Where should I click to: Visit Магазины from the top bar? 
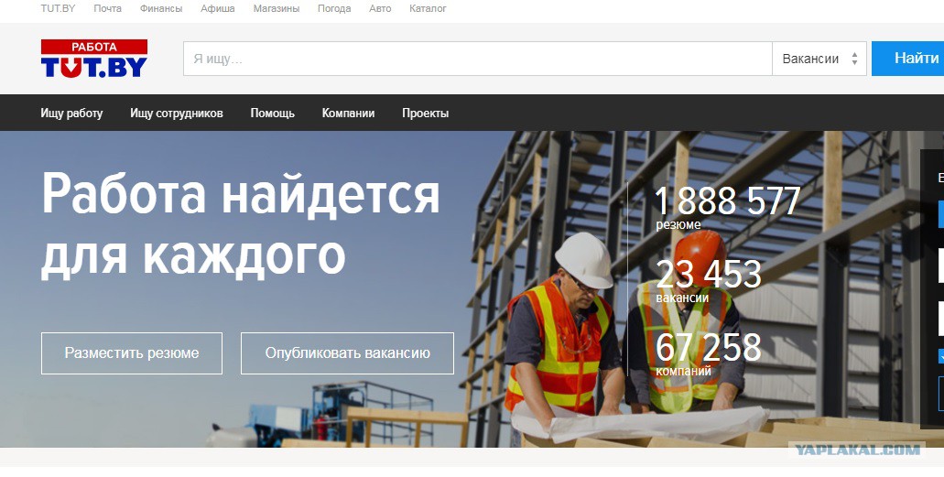[276, 8]
